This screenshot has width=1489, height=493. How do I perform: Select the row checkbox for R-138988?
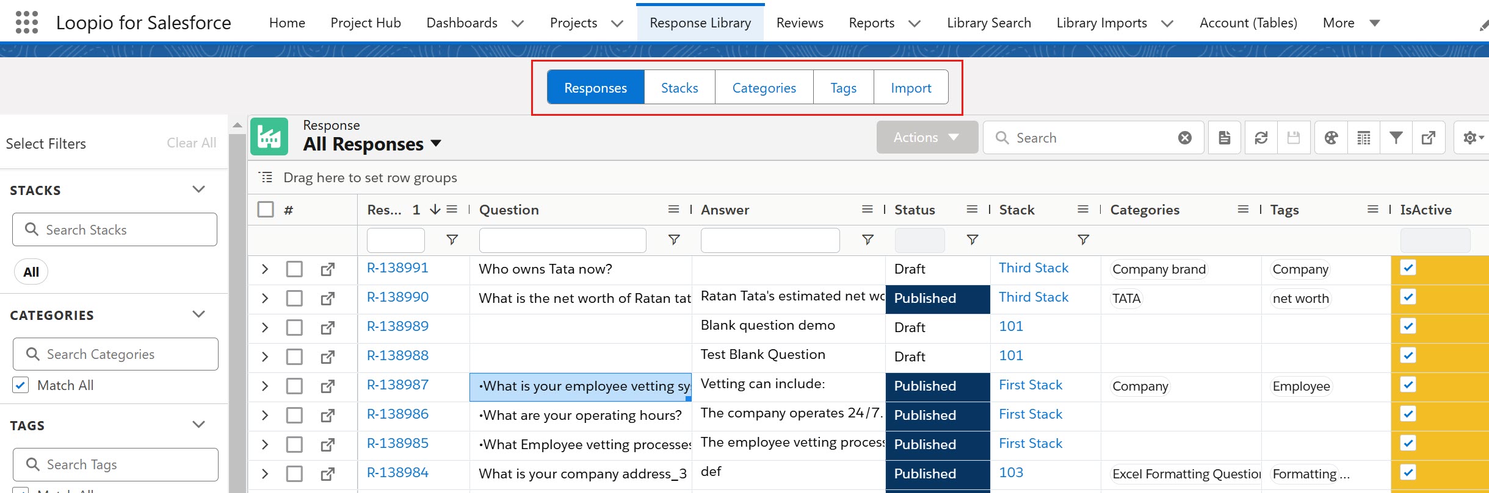(294, 357)
